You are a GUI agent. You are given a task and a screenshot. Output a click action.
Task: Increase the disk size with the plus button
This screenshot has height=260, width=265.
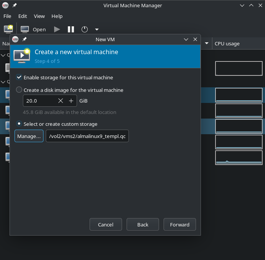click(x=71, y=101)
